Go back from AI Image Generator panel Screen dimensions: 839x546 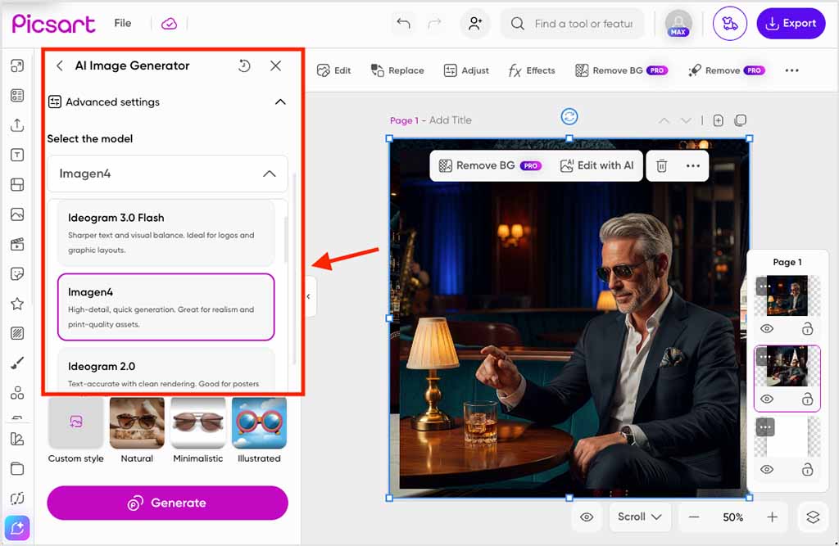tap(59, 65)
